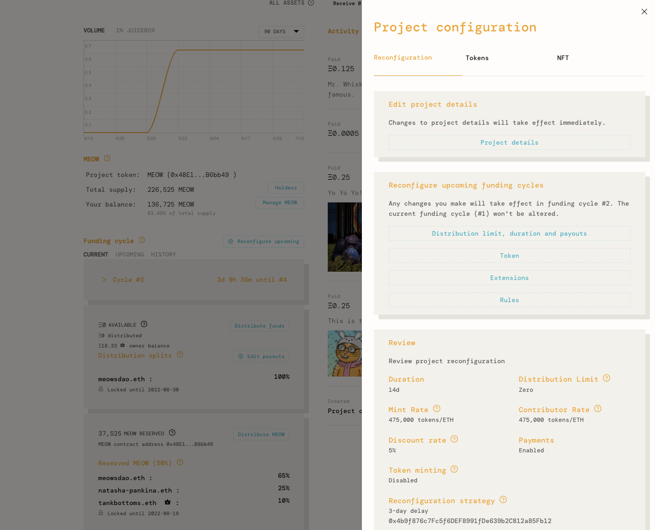Click the gear icon on Edit payouts

pos(240,356)
